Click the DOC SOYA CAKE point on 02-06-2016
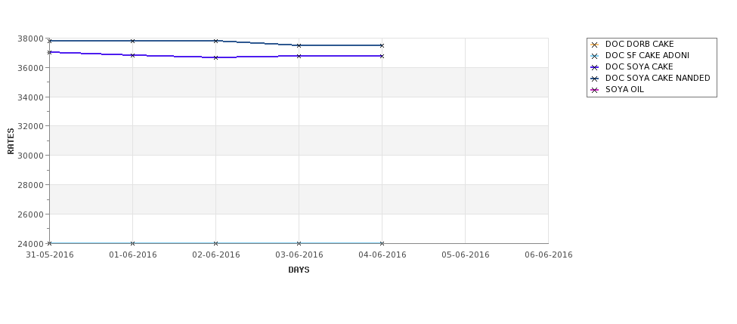 click(x=215, y=57)
